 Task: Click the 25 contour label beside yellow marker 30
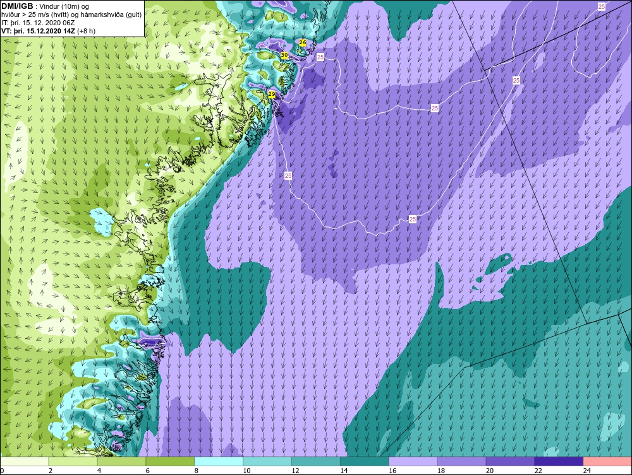click(x=320, y=57)
